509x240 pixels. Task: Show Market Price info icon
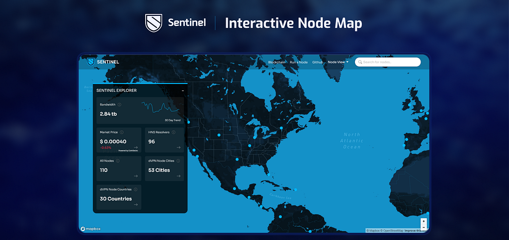(122, 132)
